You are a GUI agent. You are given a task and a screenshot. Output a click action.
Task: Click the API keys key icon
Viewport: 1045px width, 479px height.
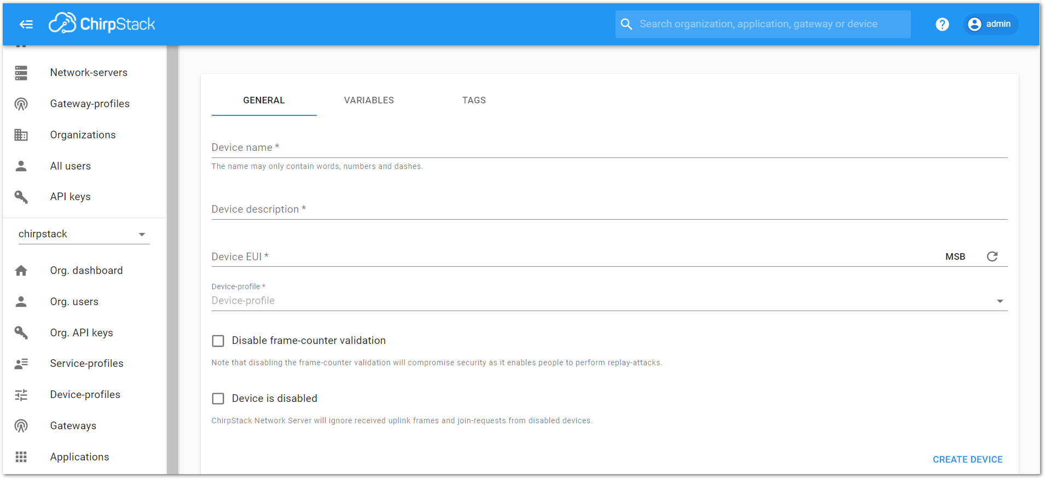click(x=21, y=197)
